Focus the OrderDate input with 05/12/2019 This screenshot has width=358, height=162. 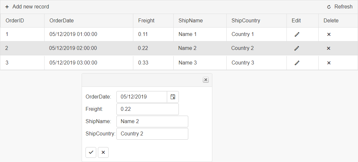(x=142, y=97)
